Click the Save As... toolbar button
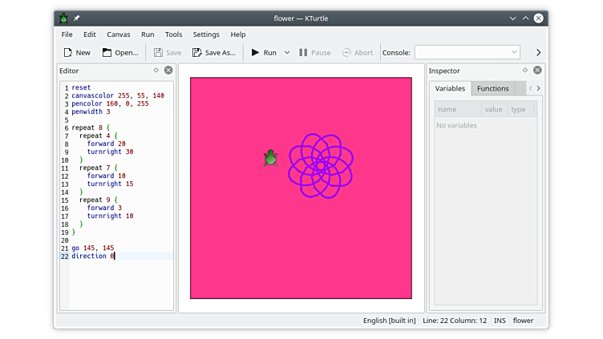 [213, 52]
